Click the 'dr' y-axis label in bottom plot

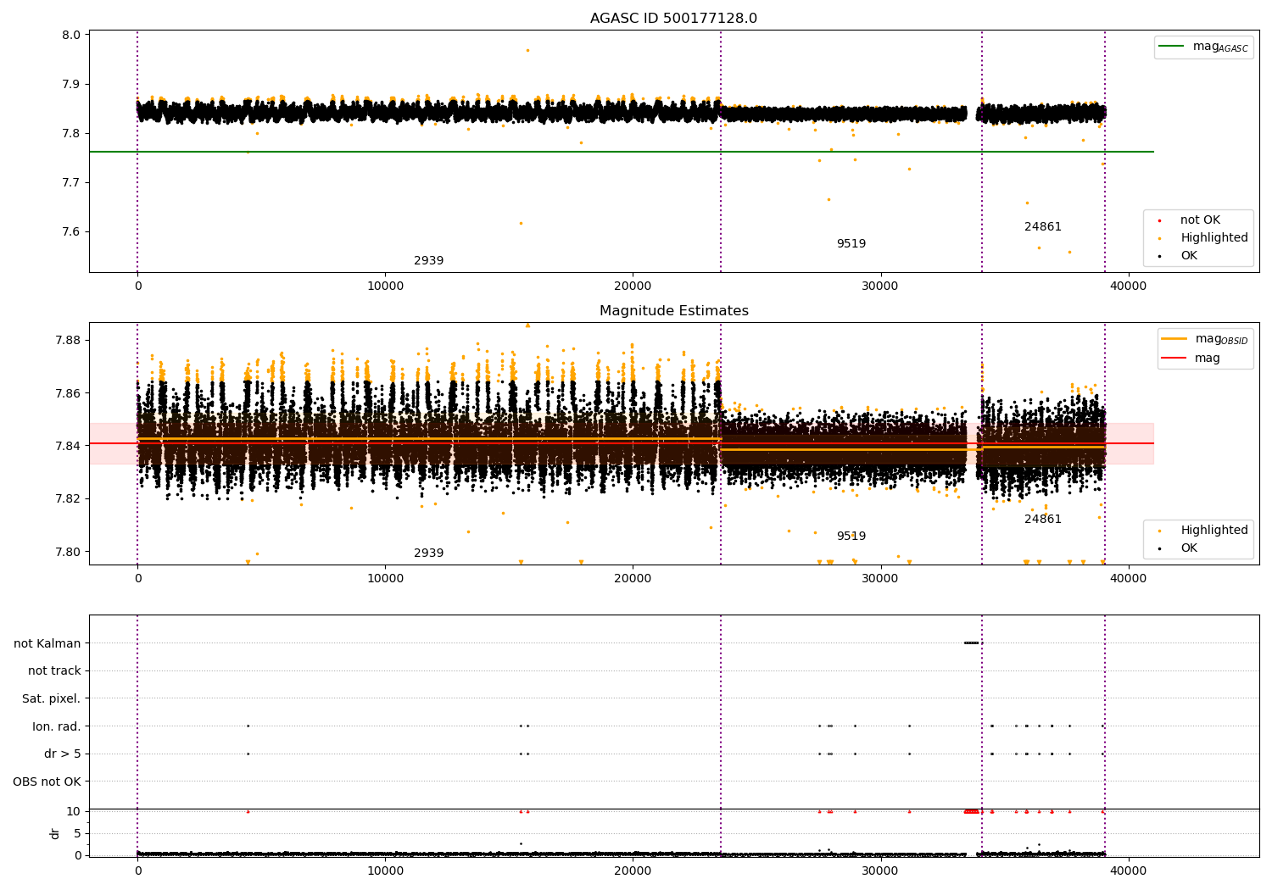tap(55, 833)
